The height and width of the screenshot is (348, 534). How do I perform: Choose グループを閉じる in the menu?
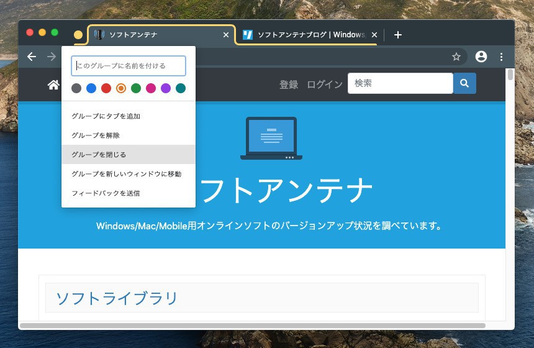(129, 154)
